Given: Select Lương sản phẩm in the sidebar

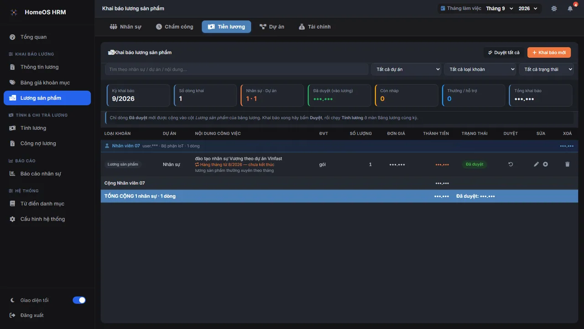Looking at the screenshot, I should coord(47,98).
